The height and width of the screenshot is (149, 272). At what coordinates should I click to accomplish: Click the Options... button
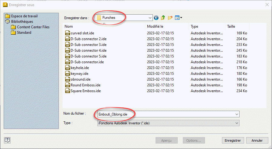(193, 140)
